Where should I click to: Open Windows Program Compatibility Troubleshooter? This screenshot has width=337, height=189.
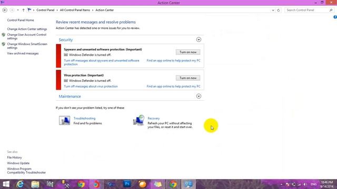[x=26, y=171]
